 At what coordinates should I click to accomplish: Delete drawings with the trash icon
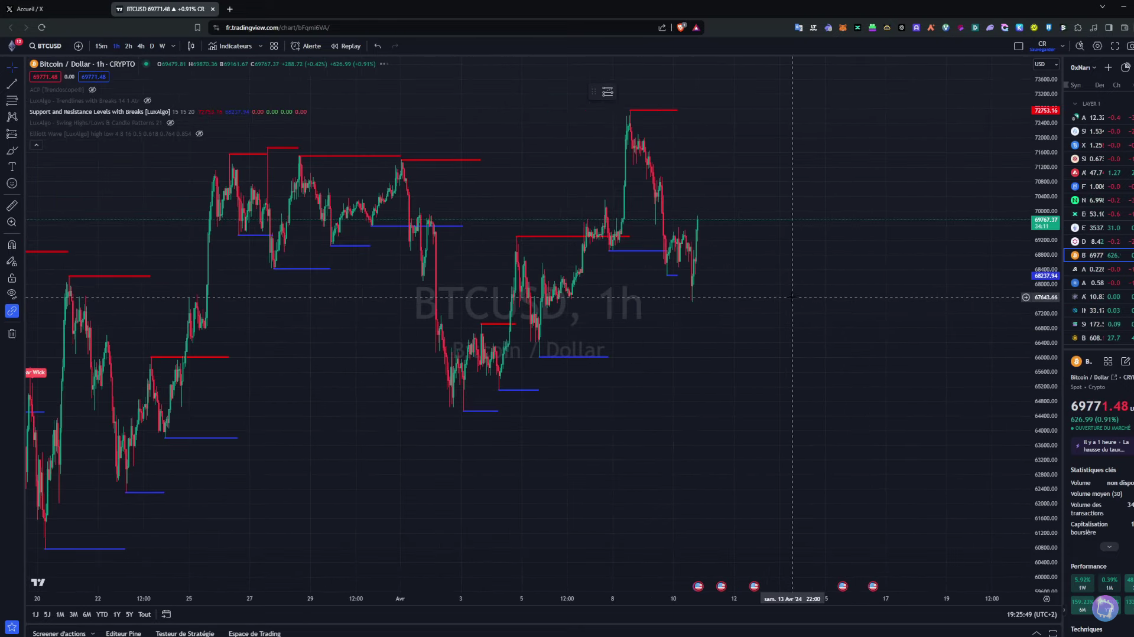pos(12,334)
